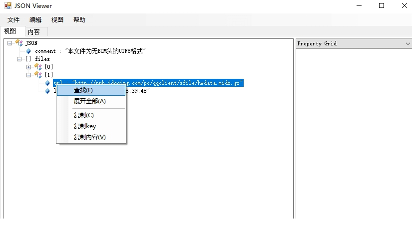Collapse the files array node
This screenshot has height=227, width=412.
pos(19,59)
